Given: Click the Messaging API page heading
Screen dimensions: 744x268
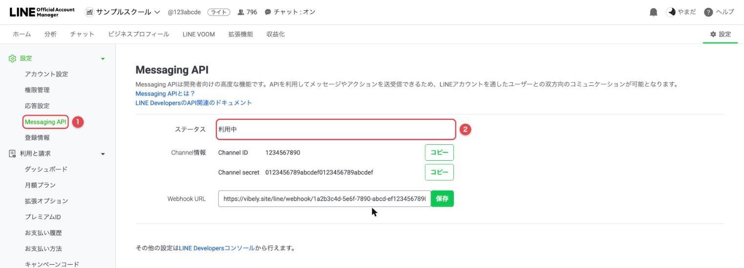Looking at the screenshot, I should click(172, 70).
